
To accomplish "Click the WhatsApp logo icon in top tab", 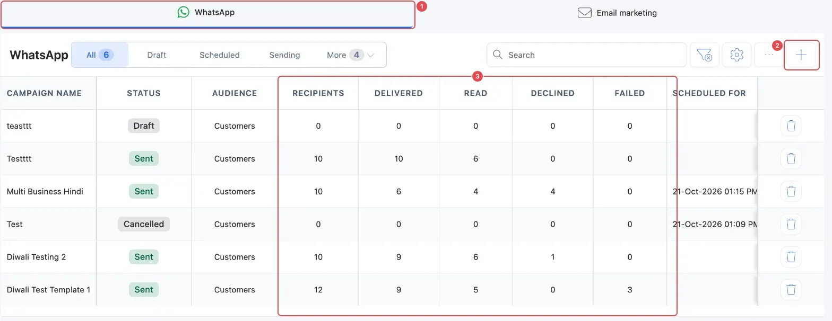I will click(x=183, y=12).
